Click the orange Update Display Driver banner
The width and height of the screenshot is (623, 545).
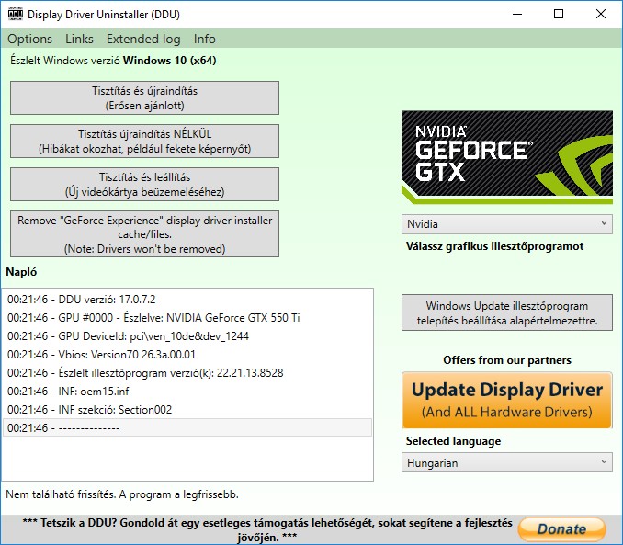(x=506, y=400)
